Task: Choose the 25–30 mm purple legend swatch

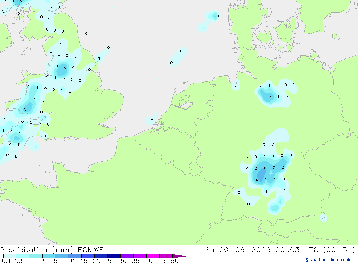Action: click(x=114, y=256)
